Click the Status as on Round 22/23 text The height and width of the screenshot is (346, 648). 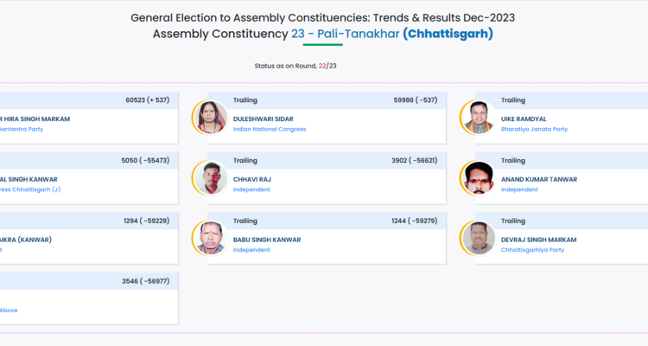[x=295, y=66]
